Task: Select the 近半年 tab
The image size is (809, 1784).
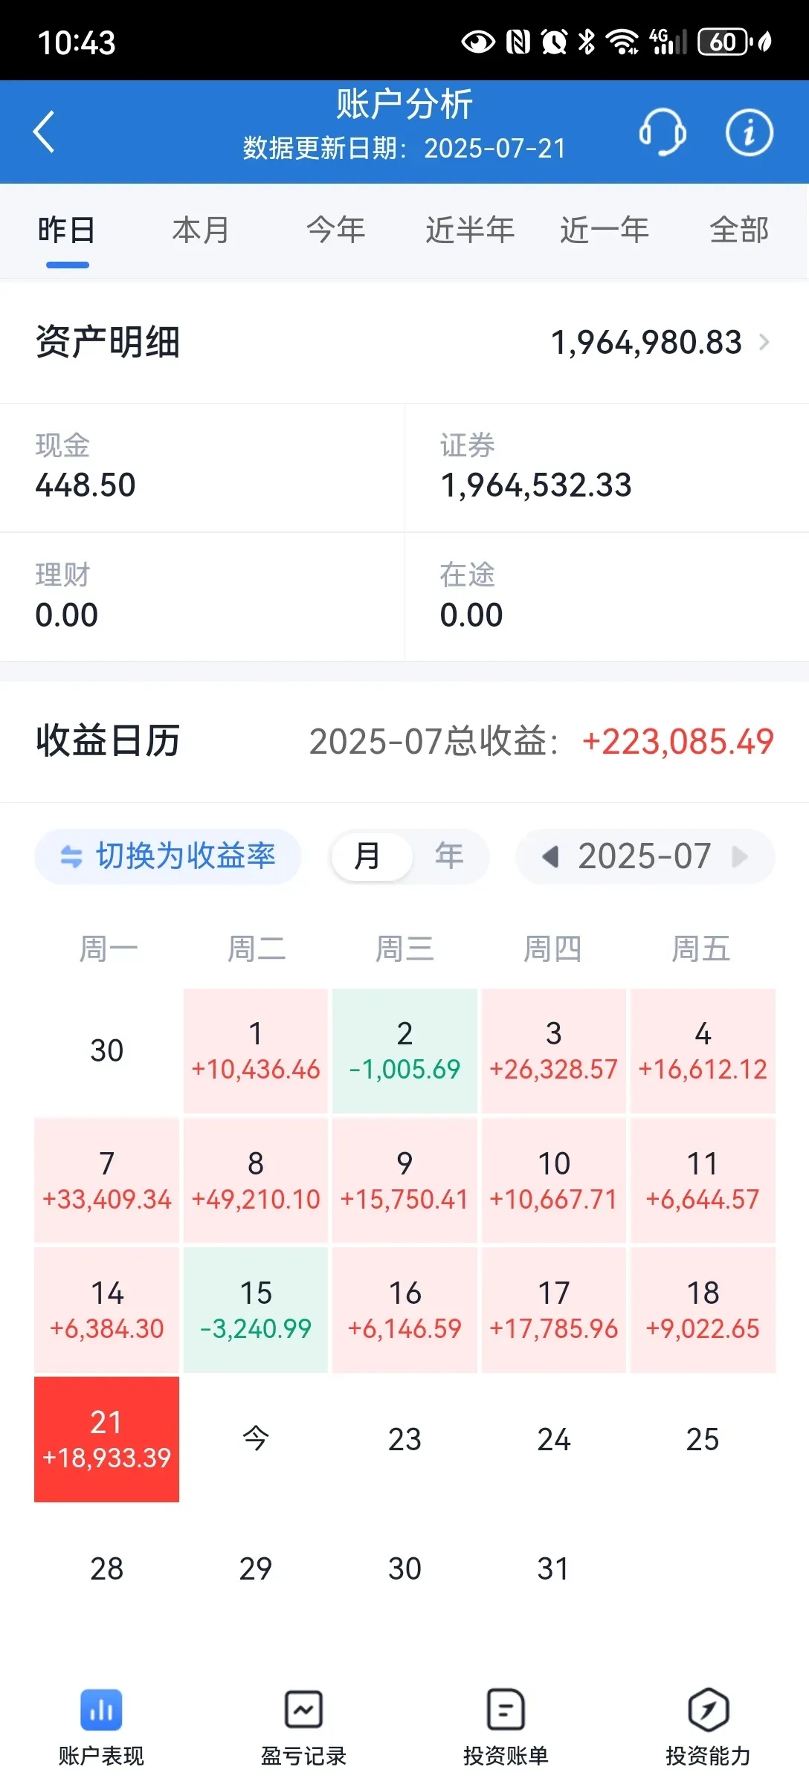Action: tap(470, 230)
